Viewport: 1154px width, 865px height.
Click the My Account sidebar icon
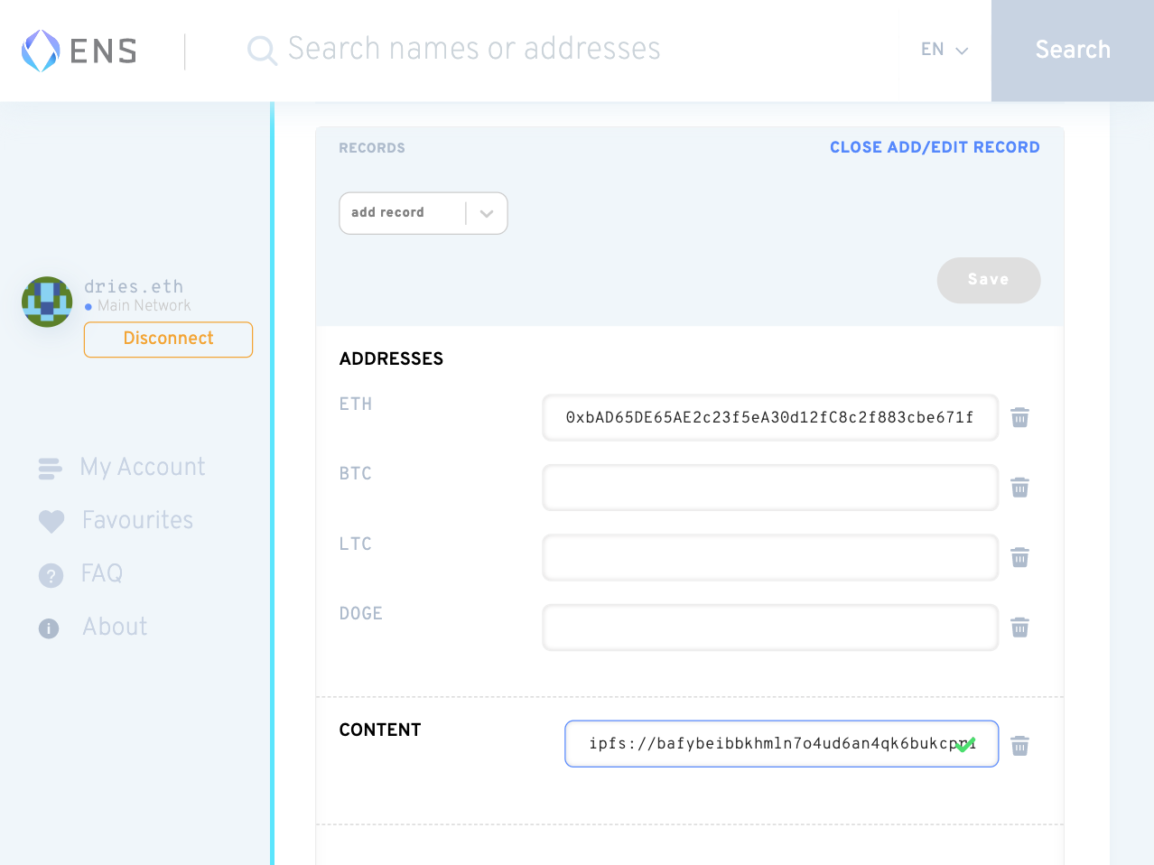pyautogui.click(x=50, y=468)
